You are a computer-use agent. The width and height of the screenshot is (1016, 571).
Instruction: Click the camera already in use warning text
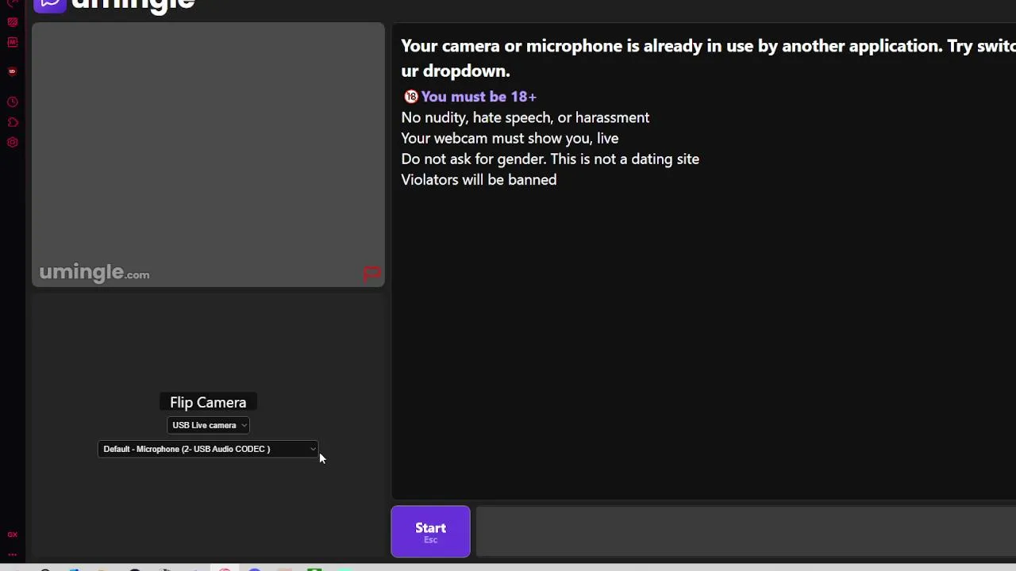coord(708,58)
